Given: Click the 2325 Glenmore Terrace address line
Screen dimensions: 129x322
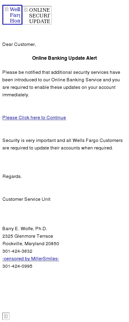Looking at the screenshot, I should point(28,236).
